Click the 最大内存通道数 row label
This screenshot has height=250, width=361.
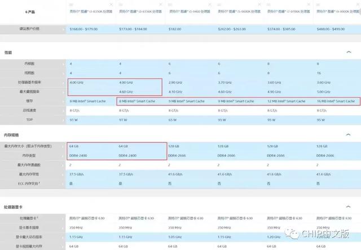pyautogui.click(x=29, y=165)
